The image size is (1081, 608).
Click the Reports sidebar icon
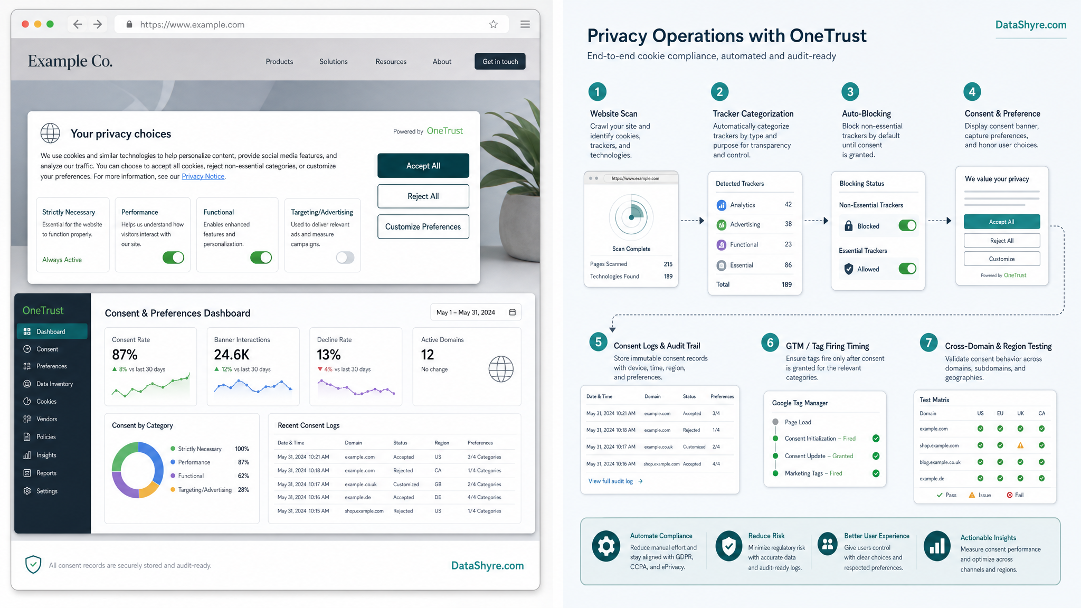pyautogui.click(x=27, y=473)
